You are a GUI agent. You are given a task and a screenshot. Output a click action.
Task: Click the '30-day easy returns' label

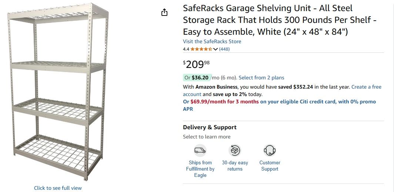(235, 166)
